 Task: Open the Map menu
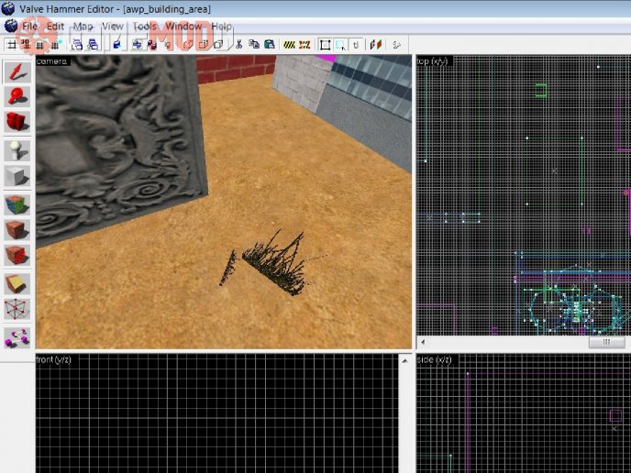[x=83, y=27]
